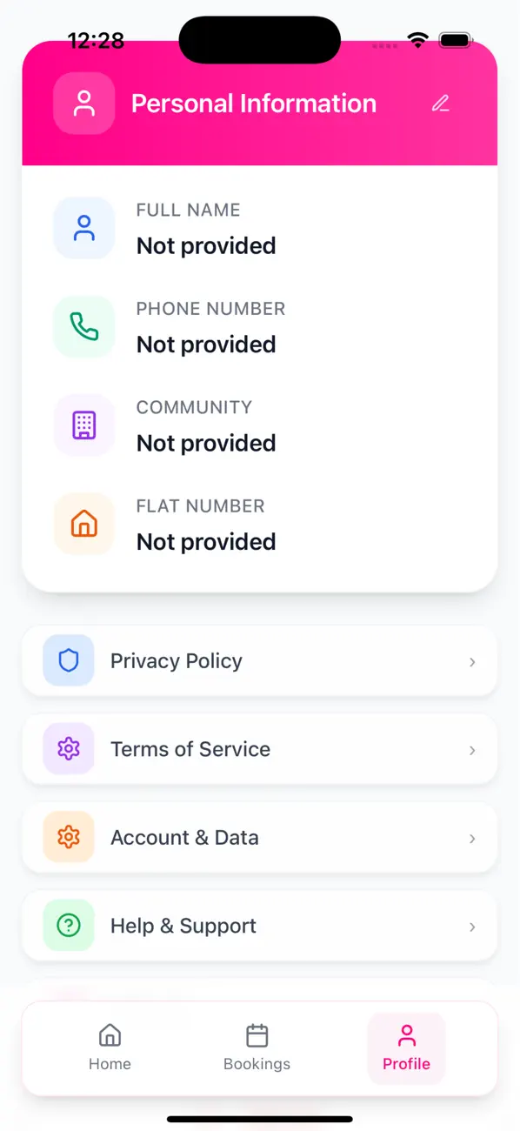Click the Community building icon

[83, 425]
